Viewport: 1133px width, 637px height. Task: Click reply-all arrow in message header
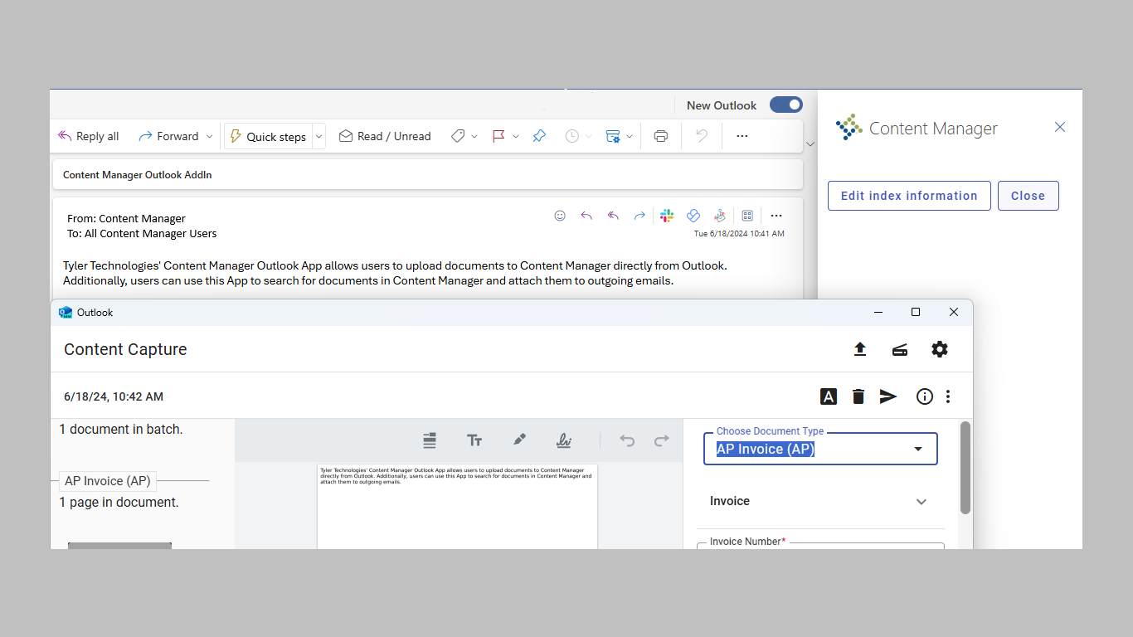pyautogui.click(x=613, y=216)
